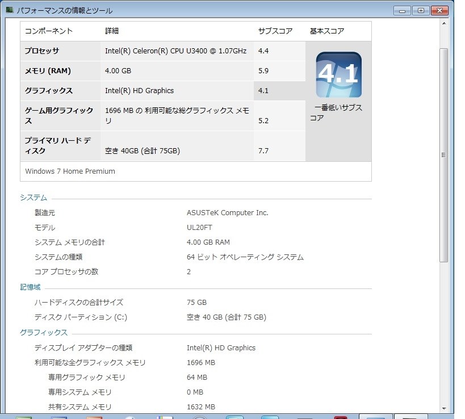Click the scrollbar down arrow
Viewport: 465px width, 419px height.
[x=443, y=408]
